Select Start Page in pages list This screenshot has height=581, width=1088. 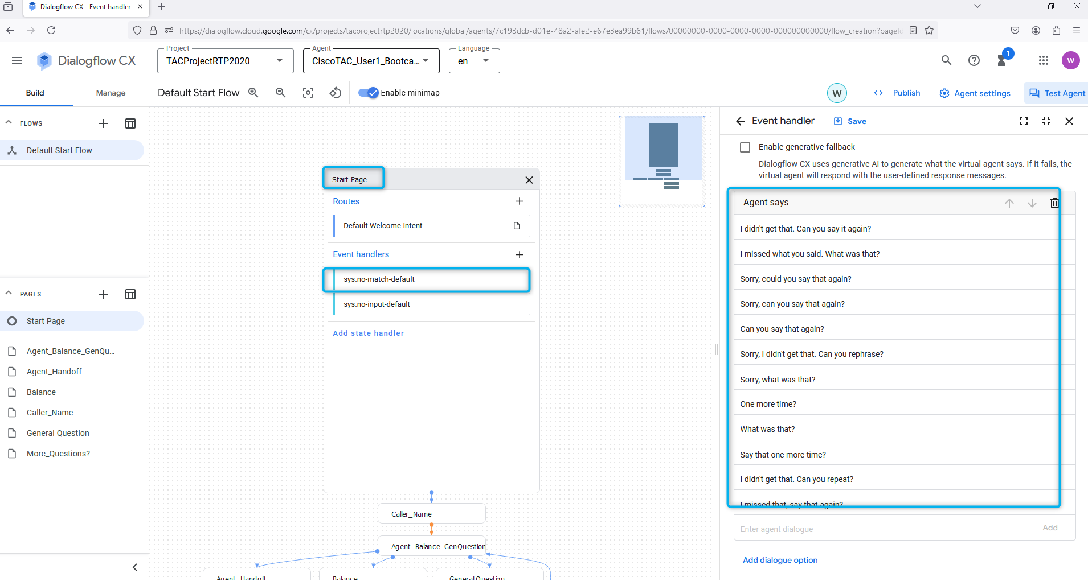[x=72, y=321]
